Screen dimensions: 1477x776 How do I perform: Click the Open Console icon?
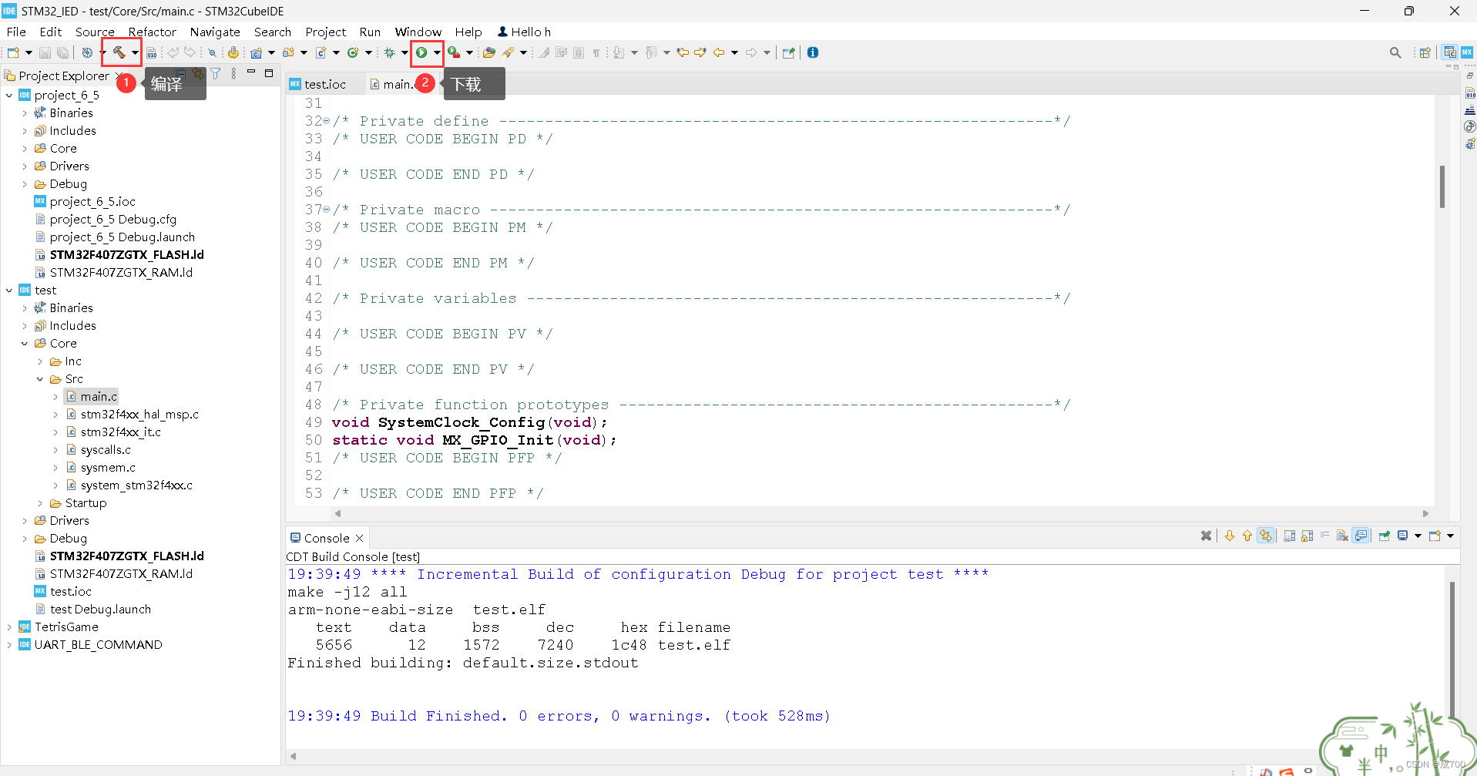click(x=1435, y=536)
